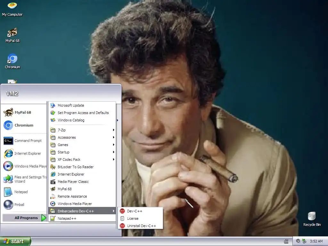Click the BitLocker To Go Reader icon

(x=53, y=167)
